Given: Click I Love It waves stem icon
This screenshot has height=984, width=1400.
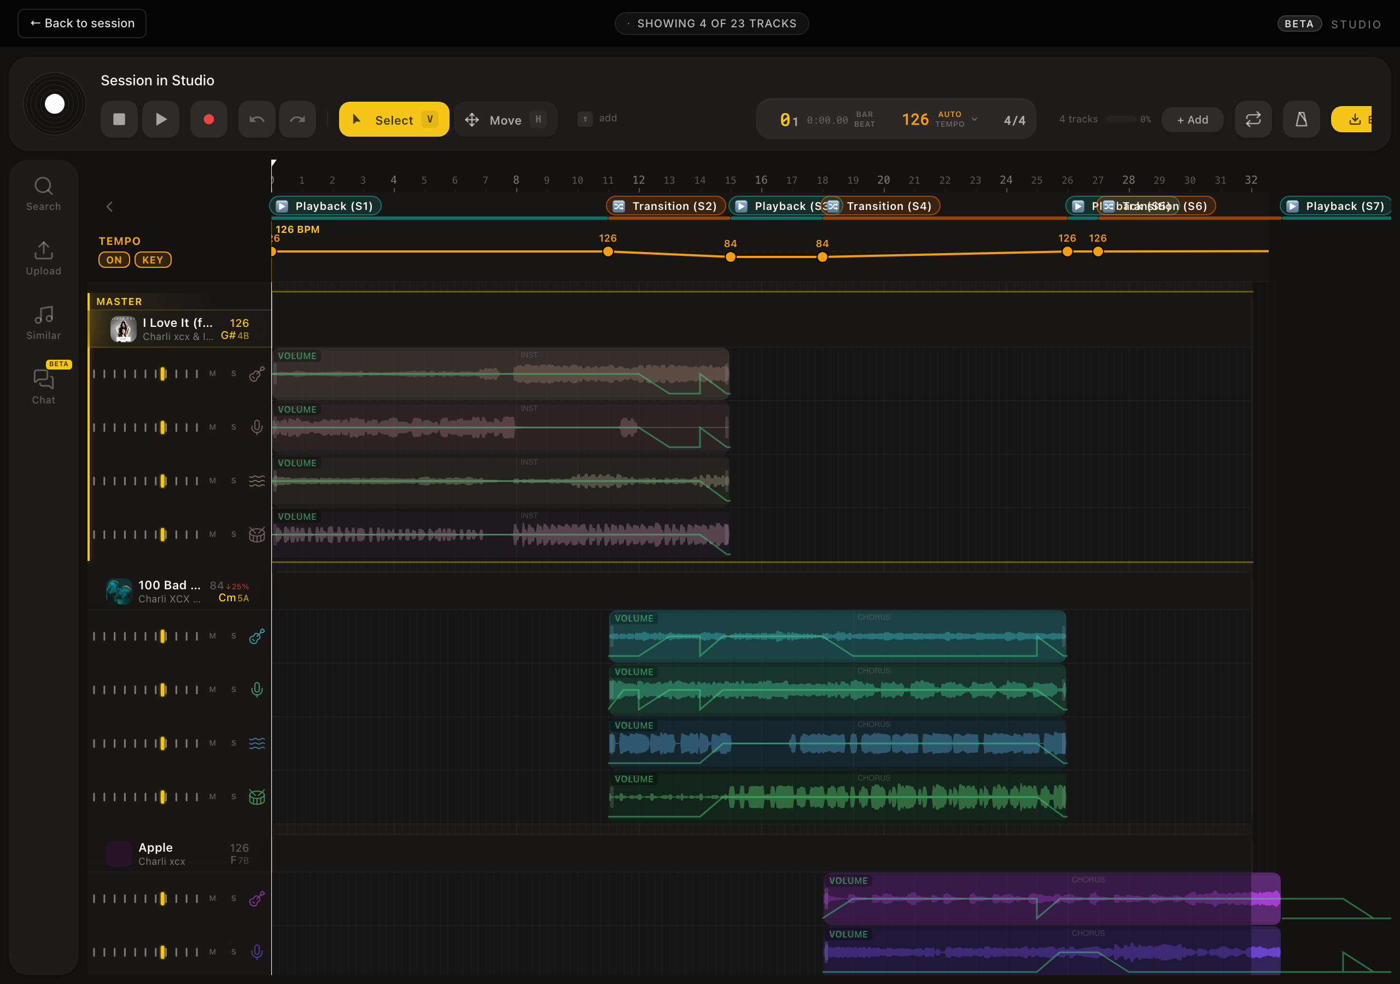Looking at the screenshot, I should pyautogui.click(x=256, y=481).
